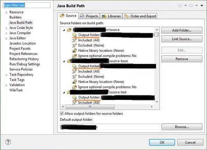The height and width of the screenshot is (150, 207).
Task: Click the Included filter icon under /source
Action: click(x=75, y=40)
